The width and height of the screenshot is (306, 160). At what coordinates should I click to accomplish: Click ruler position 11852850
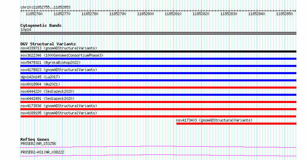284,14
